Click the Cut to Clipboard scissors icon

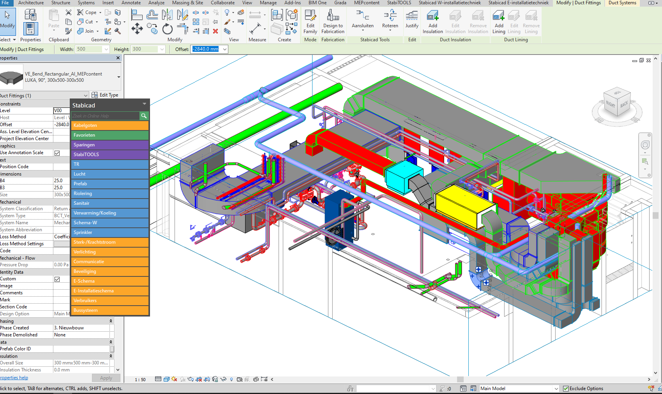tap(69, 12)
